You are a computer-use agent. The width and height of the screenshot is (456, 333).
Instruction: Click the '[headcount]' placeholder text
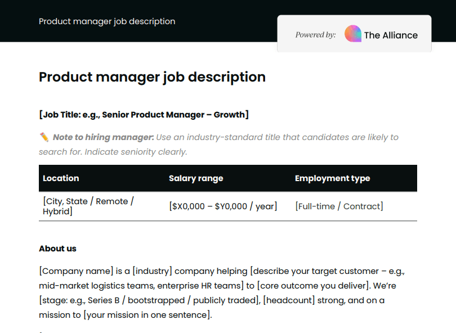[x=288, y=300]
